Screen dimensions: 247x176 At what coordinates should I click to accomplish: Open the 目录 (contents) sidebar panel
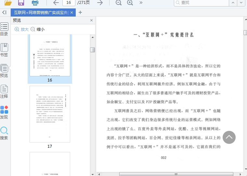[x=4, y=29]
